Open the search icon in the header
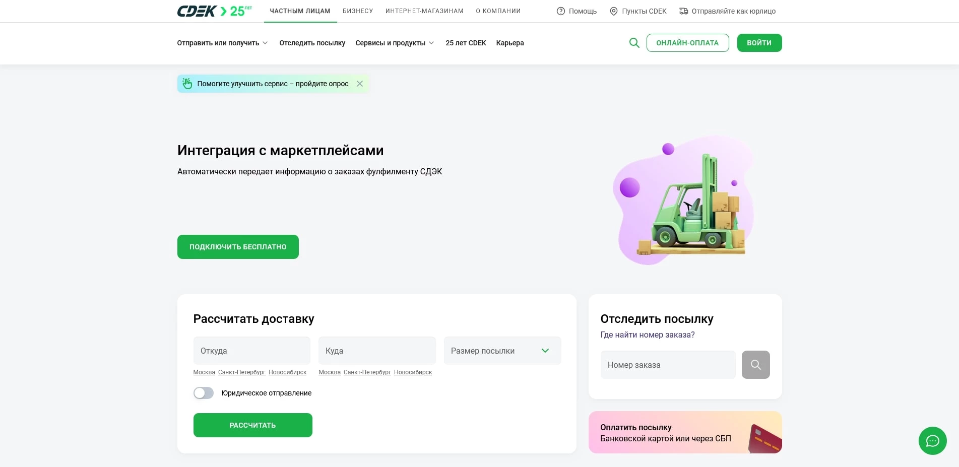The height and width of the screenshot is (467, 959). (634, 43)
